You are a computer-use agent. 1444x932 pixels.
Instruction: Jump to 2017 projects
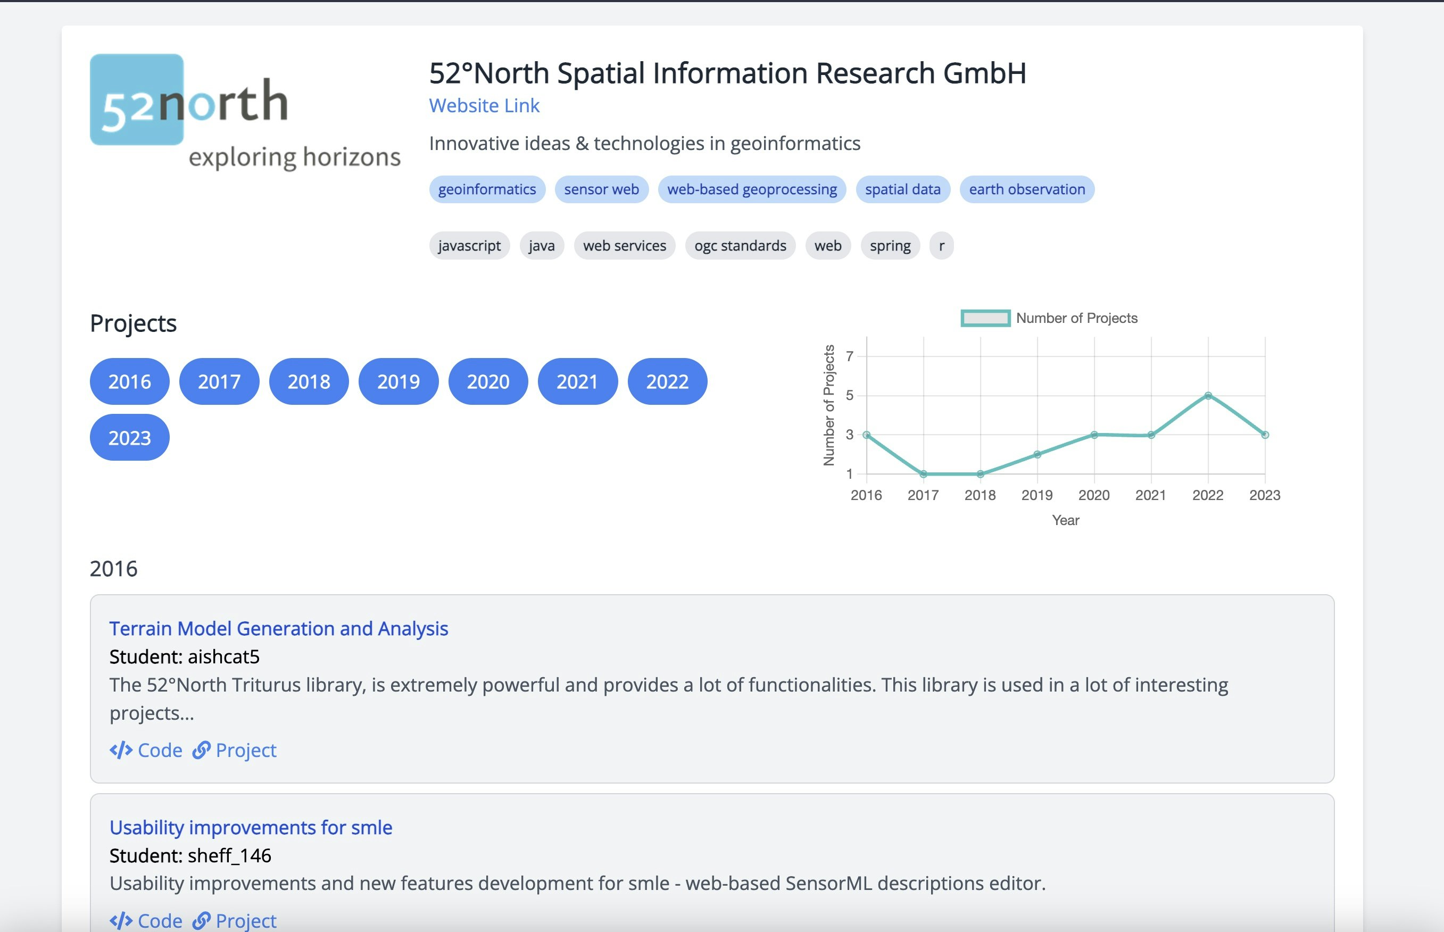coord(219,381)
